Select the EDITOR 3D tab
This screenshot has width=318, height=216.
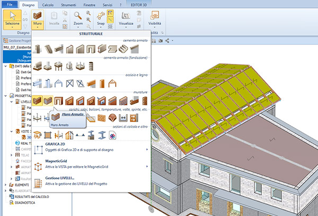point(139,5)
